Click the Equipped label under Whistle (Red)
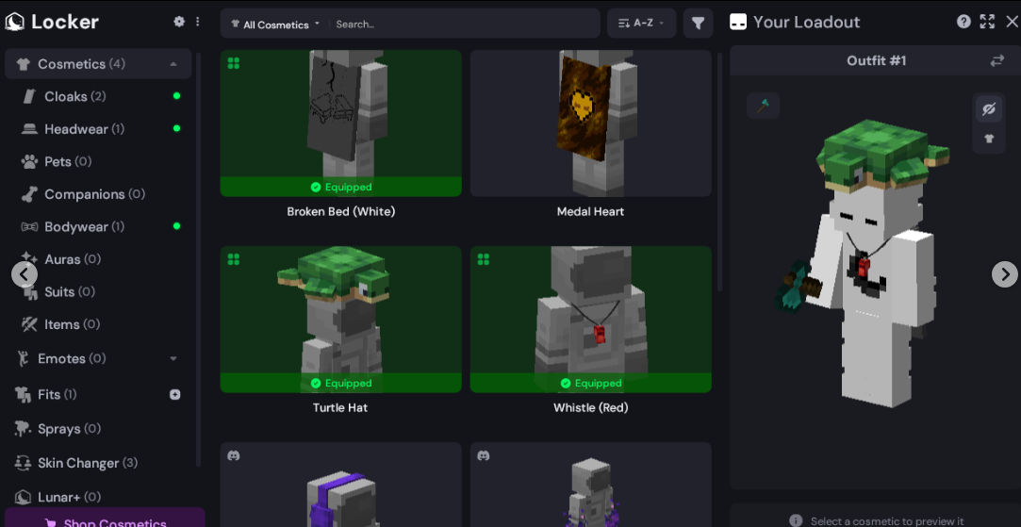The height and width of the screenshot is (527, 1021). click(590, 383)
